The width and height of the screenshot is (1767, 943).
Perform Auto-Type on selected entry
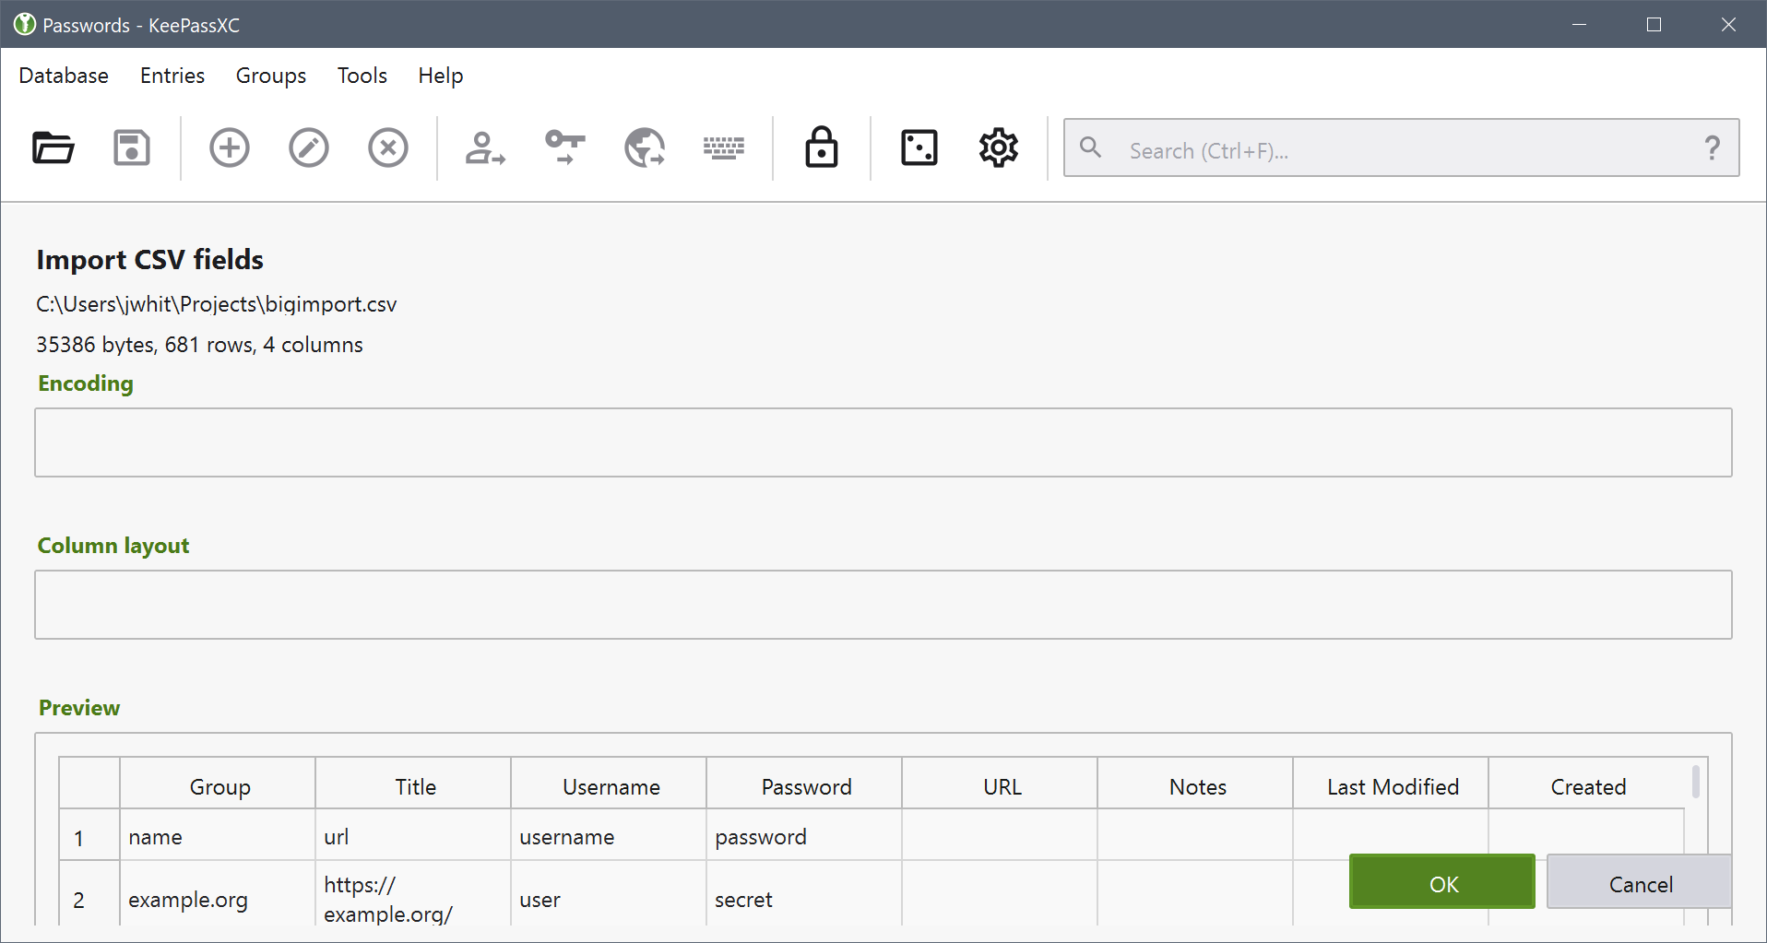click(724, 147)
